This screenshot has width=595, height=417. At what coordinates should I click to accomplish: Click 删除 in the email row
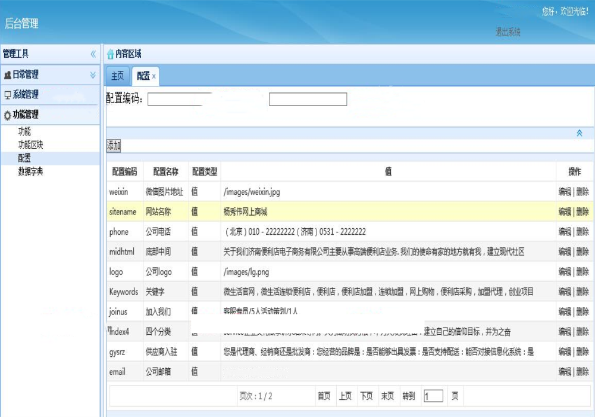pyautogui.click(x=583, y=371)
